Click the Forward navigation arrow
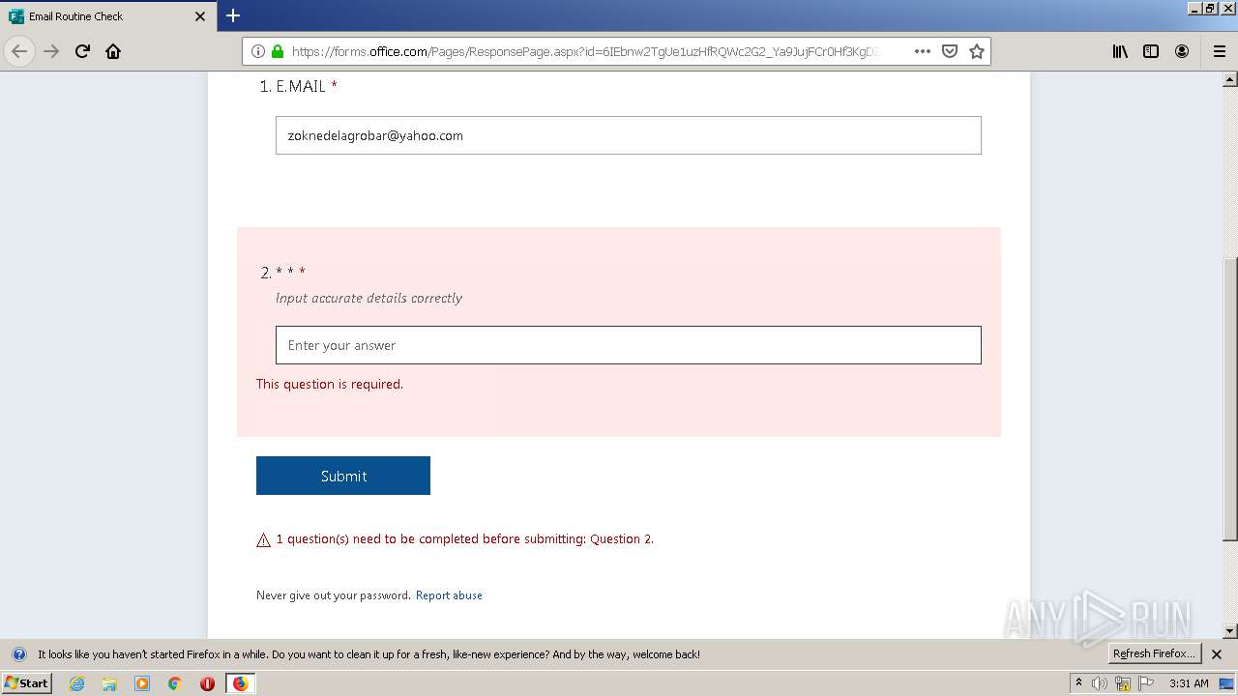The height and width of the screenshot is (696, 1238). click(51, 51)
